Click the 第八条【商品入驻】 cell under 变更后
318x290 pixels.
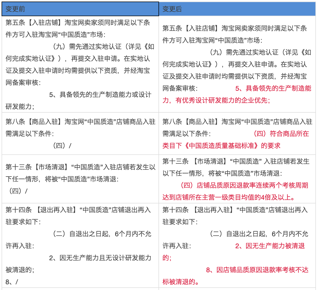point(237,134)
